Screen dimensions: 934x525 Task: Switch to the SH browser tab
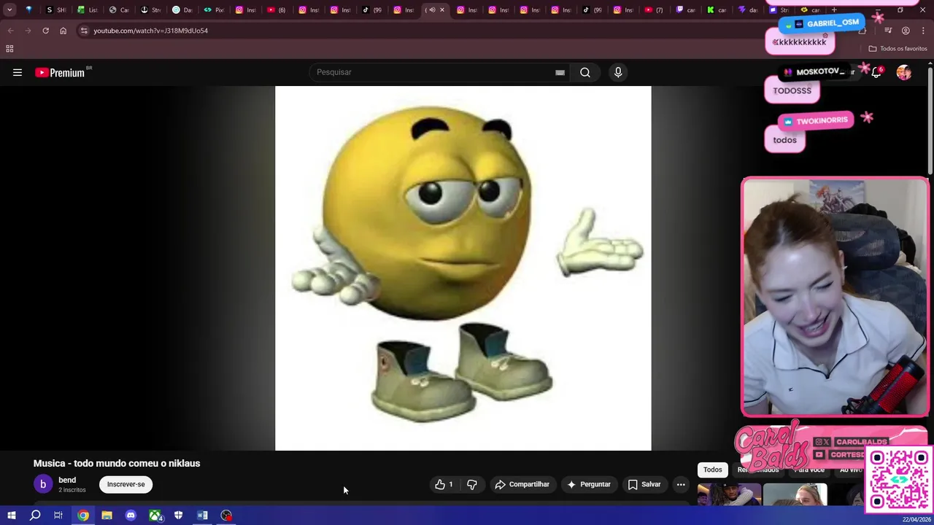(x=55, y=10)
